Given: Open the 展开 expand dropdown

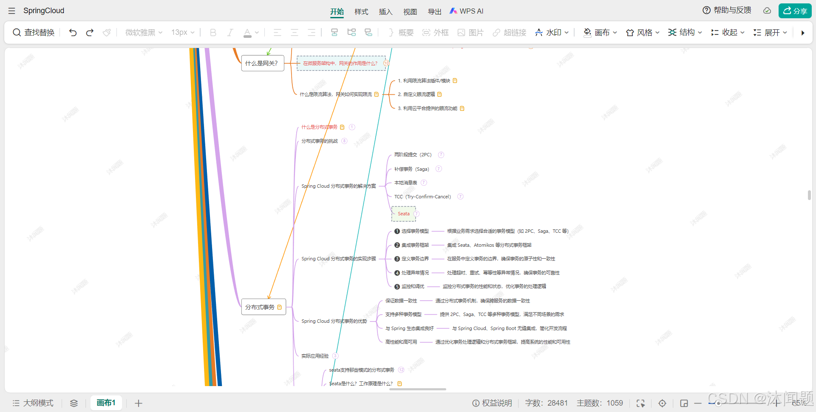Looking at the screenshot, I should [770, 33].
